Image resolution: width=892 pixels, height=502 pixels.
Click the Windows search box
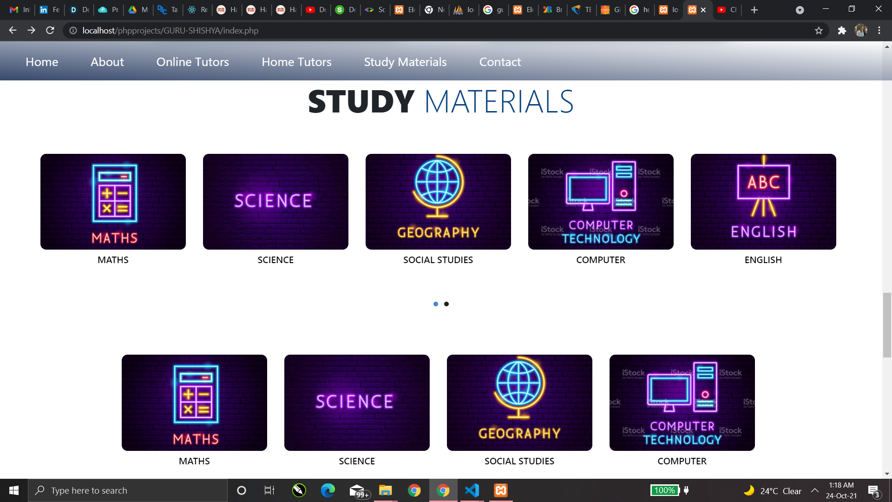coord(128,490)
